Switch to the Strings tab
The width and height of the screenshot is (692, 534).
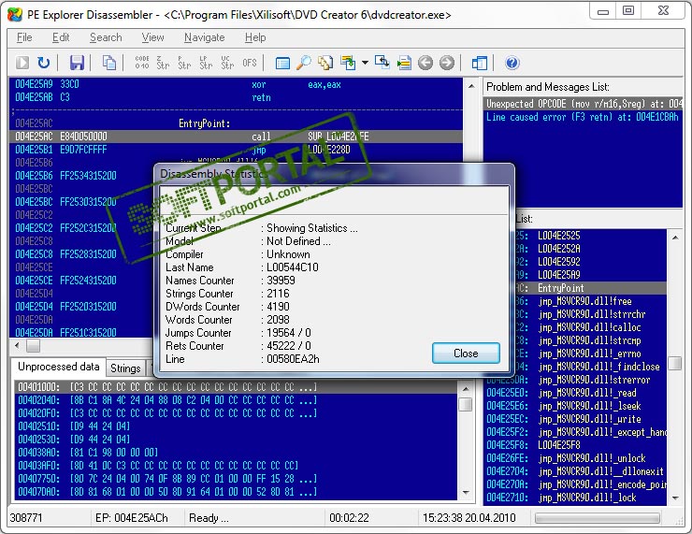click(125, 368)
